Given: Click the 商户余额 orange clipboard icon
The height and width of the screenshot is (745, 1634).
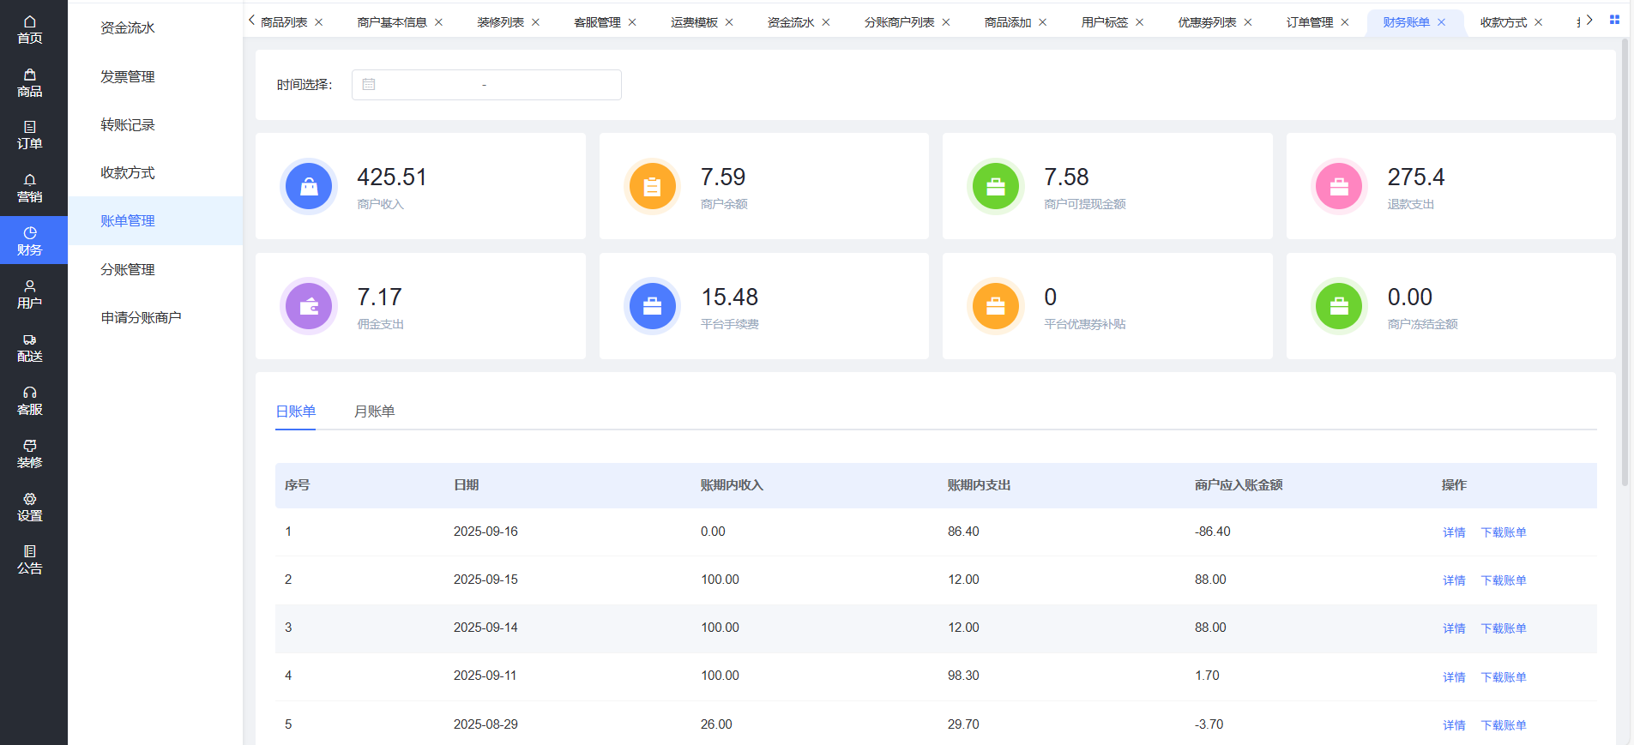Looking at the screenshot, I should pos(652,186).
